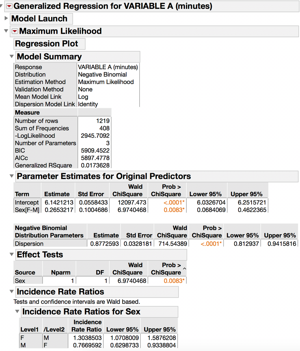Expand the Model Launch section
300x351 pixels.
click(x=6, y=18)
